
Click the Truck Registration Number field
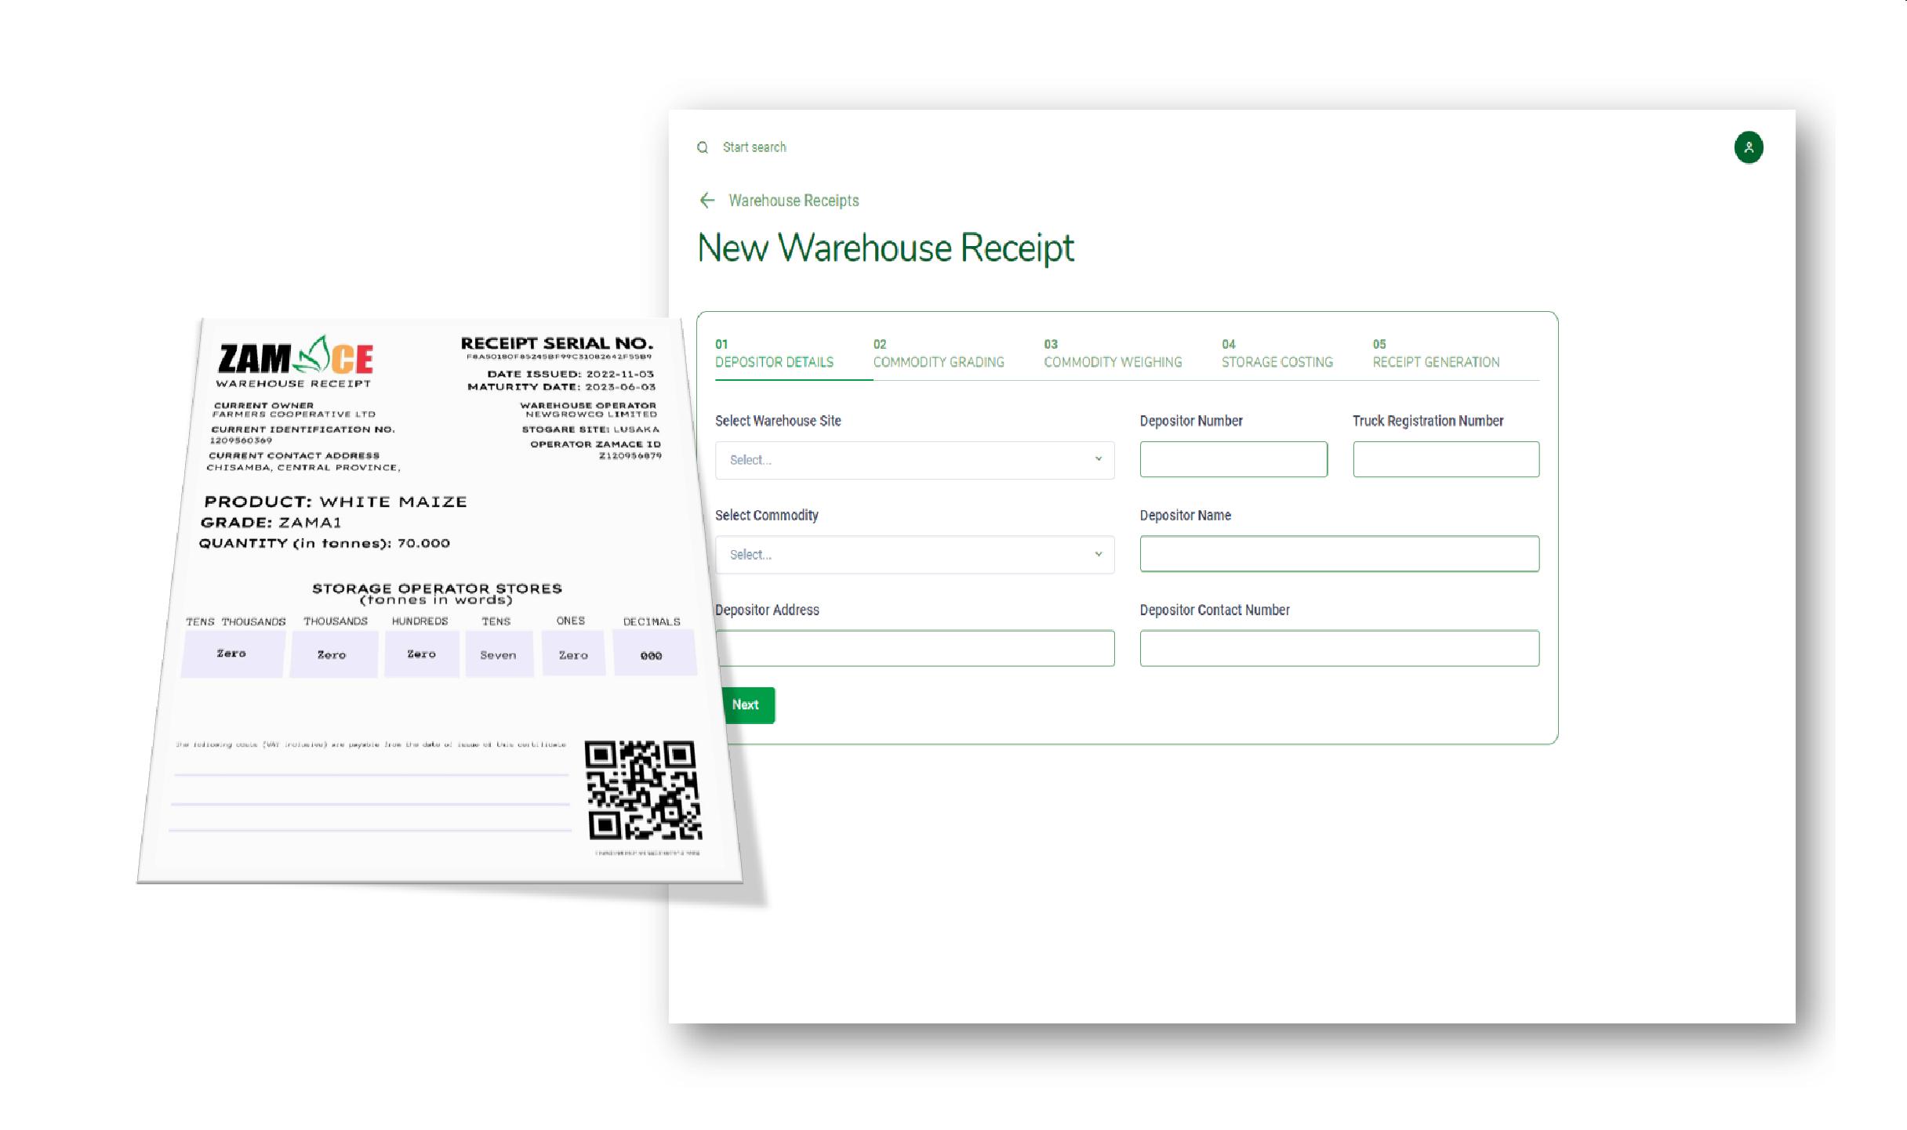click(x=1445, y=459)
